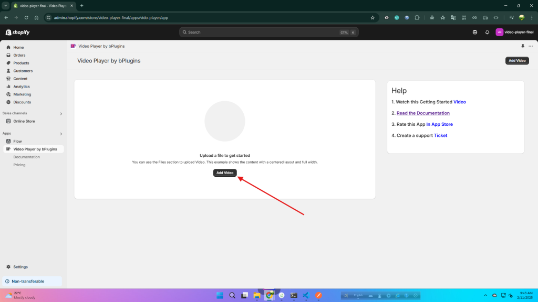Click the centered Add Video button
Image resolution: width=538 pixels, height=302 pixels.
click(225, 173)
